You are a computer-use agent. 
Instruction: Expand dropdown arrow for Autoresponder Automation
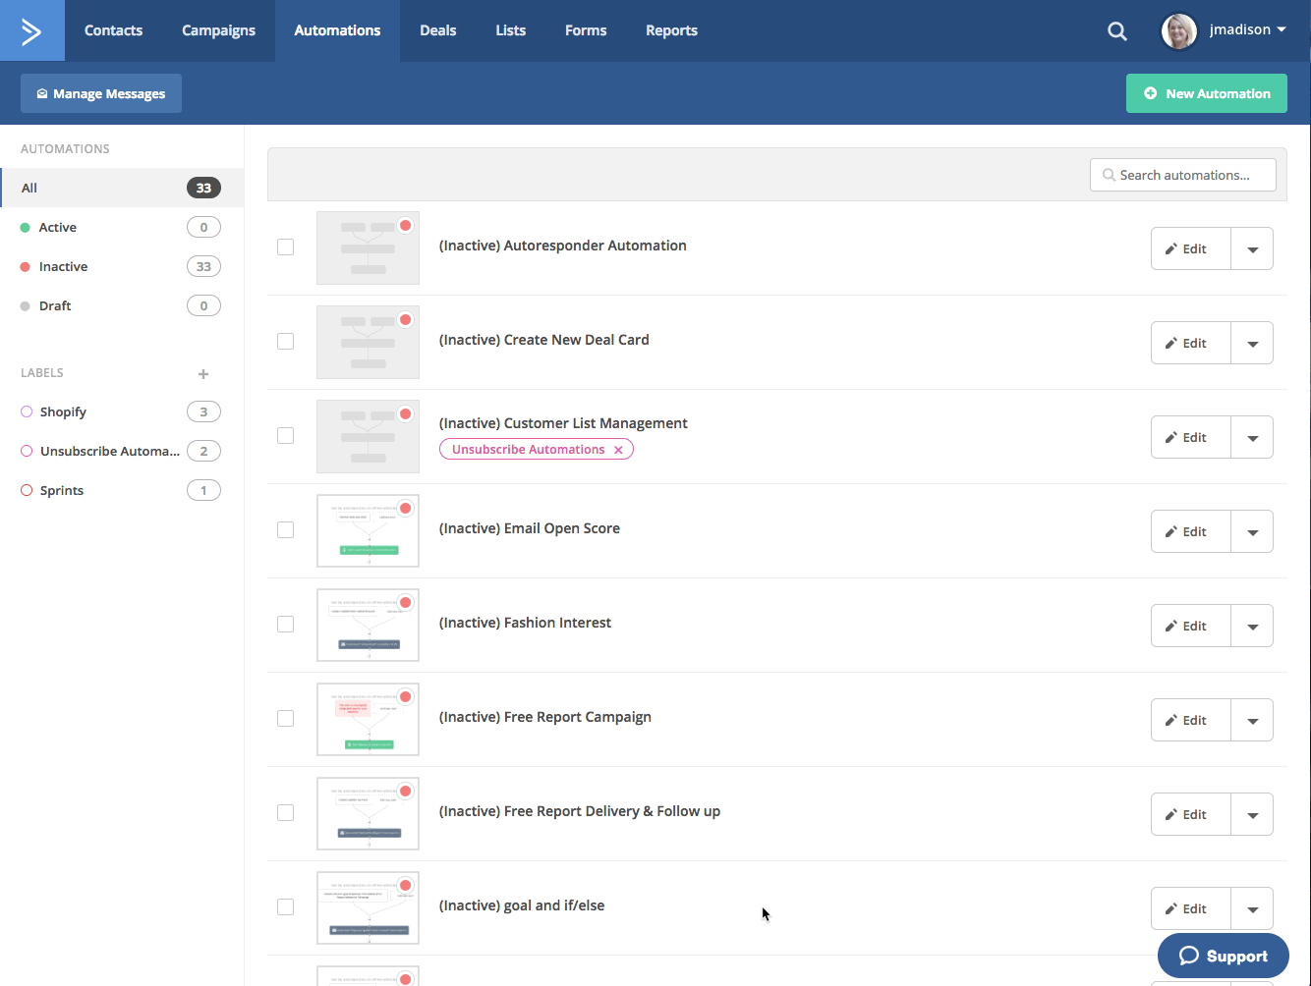coord(1252,248)
